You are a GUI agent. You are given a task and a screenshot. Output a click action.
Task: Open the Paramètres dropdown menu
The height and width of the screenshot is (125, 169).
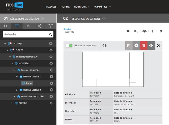tap(102, 7)
